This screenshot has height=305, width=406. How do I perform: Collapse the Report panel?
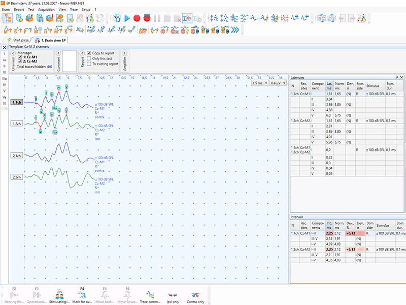pos(82,53)
